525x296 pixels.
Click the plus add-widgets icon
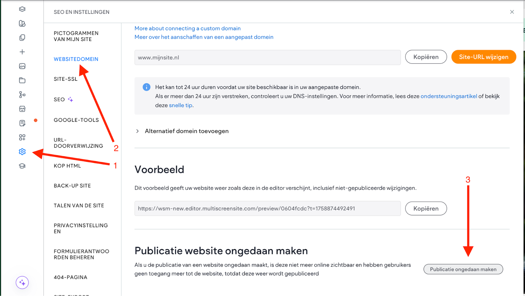click(x=22, y=52)
